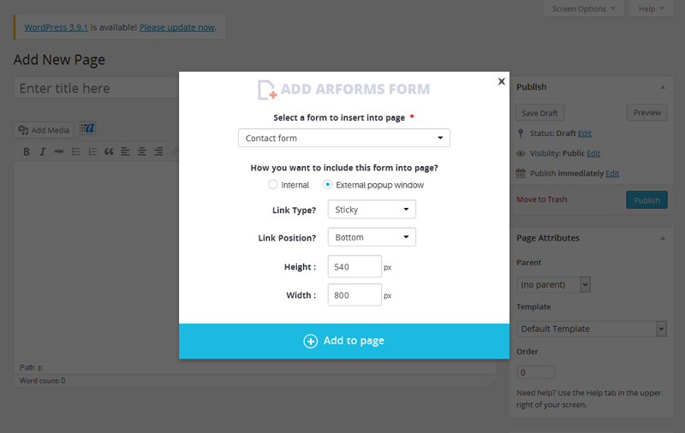Viewport: 685px width, 433px height.
Task: Apply blockquote formatting in editor
Action: click(x=109, y=151)
